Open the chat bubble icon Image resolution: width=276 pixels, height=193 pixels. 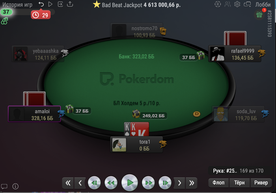(x=4, y=186)
